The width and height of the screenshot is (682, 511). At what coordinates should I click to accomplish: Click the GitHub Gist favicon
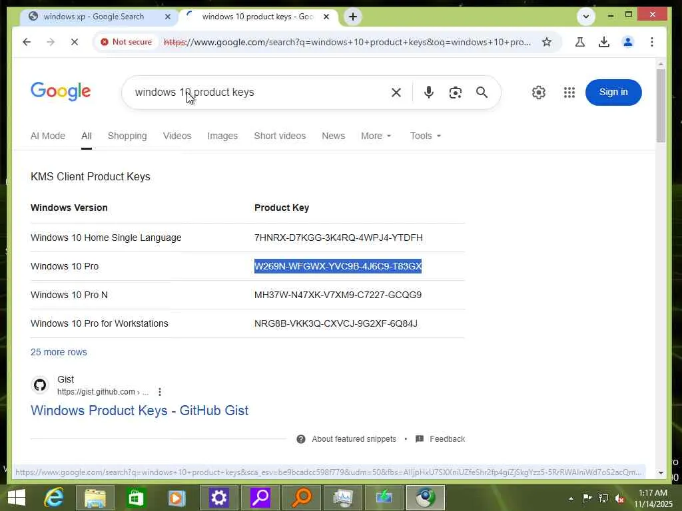40,385
